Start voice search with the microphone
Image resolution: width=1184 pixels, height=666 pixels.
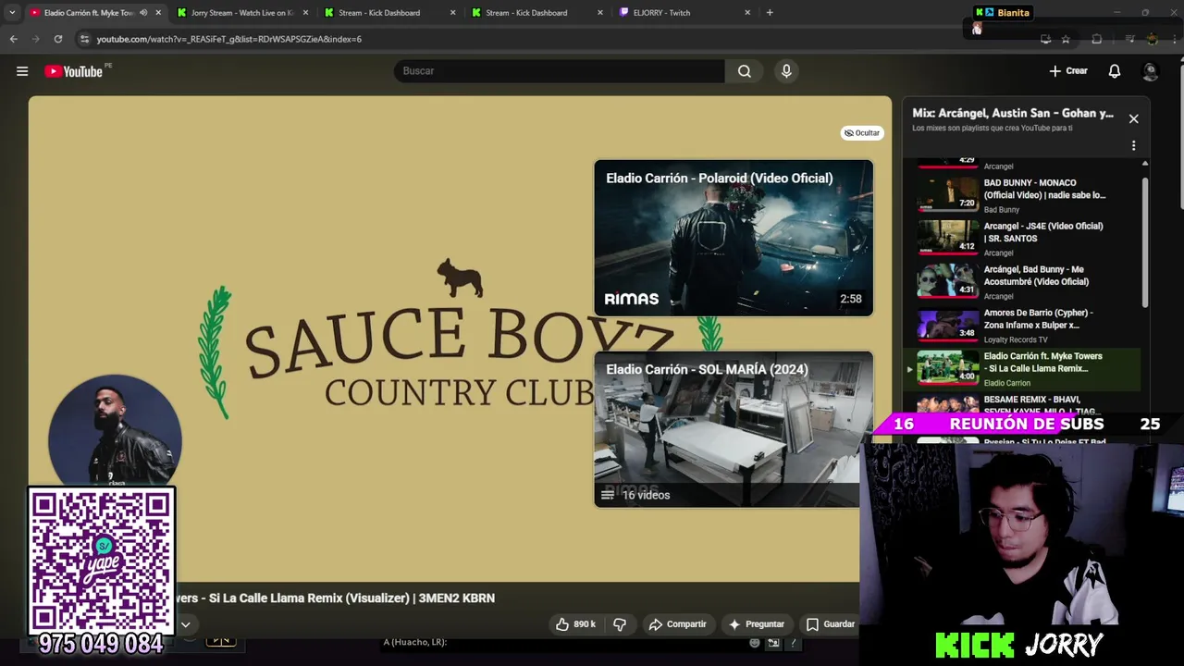pyautogui.click(x=786, y=71)
